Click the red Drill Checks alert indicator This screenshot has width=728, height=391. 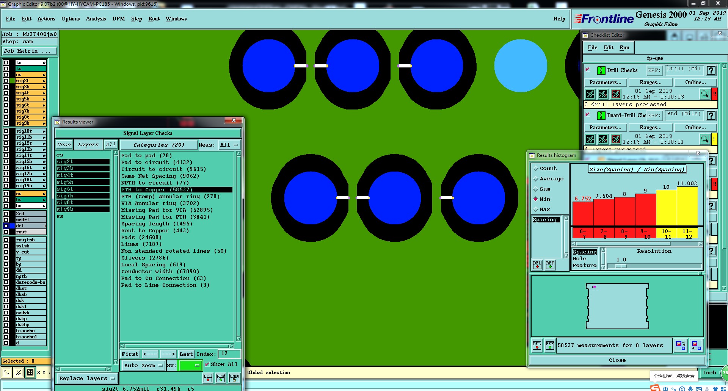pyautogui.click(x=714, y=94)
